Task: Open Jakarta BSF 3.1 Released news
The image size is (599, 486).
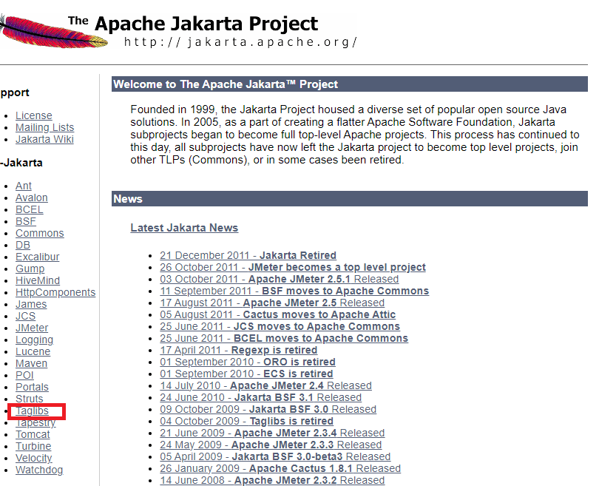Action: (x=260, y=397)
